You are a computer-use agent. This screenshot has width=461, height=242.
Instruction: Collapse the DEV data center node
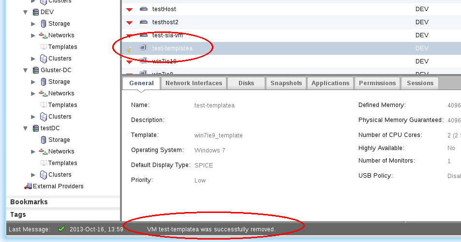coord(26,12)
